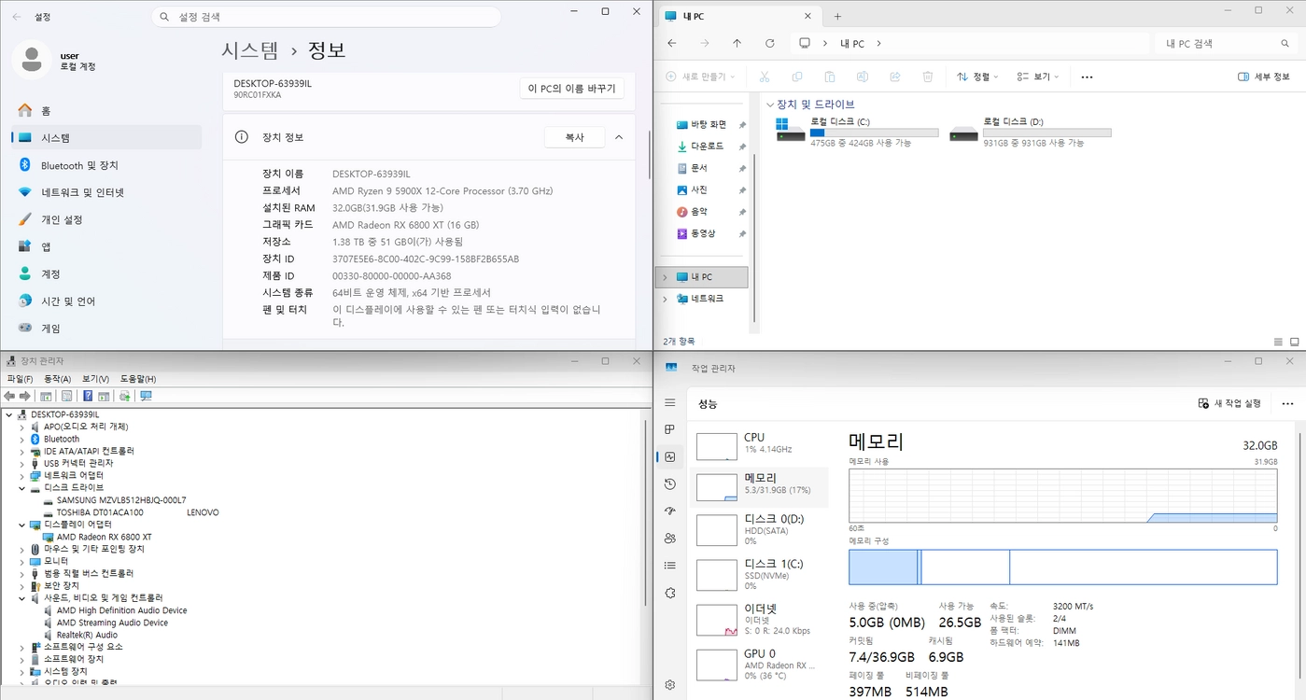Collapse the 디스크 드라이브 node in Device Manager

(x=22, y=487)
